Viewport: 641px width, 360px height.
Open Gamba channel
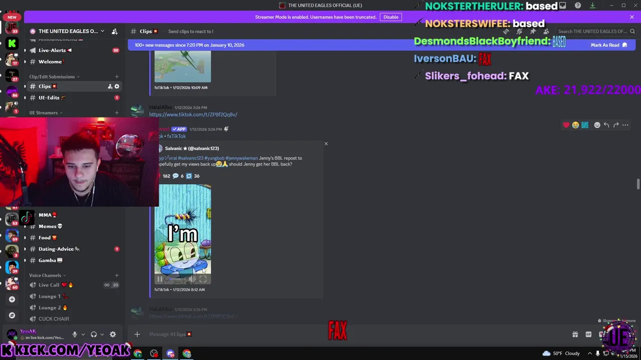coord(74,260)
